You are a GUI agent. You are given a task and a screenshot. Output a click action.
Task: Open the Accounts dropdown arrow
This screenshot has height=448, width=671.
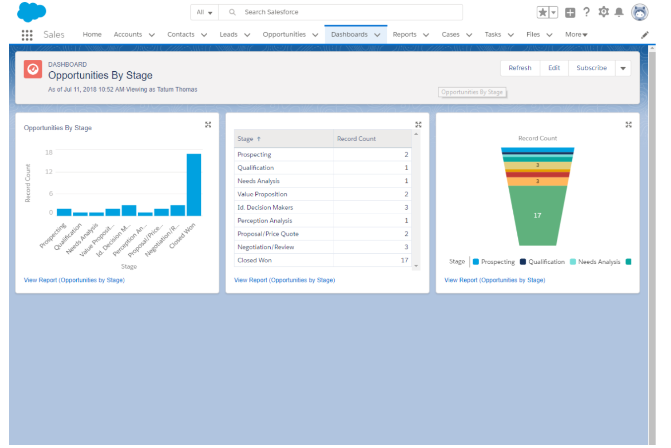152,34
